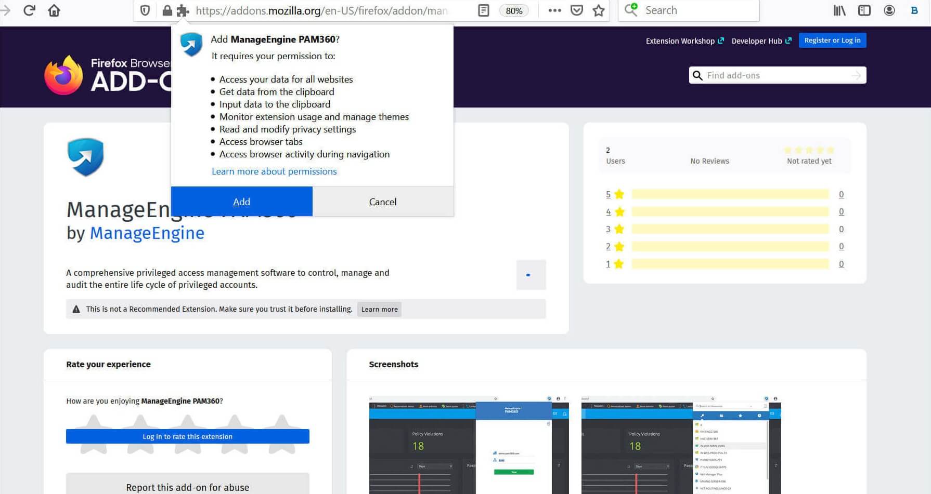Open the second screenshot thumbnail
Viewport: 931px width, 494px height.
[x=681, y=445]
